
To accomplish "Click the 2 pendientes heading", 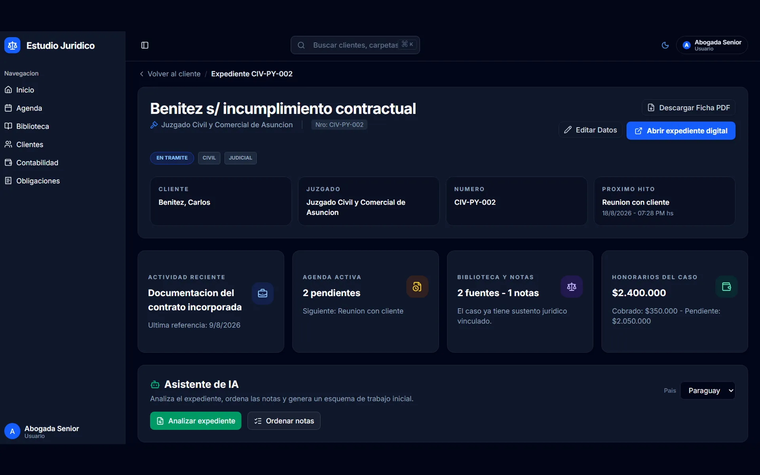I will tap(331, 293).
